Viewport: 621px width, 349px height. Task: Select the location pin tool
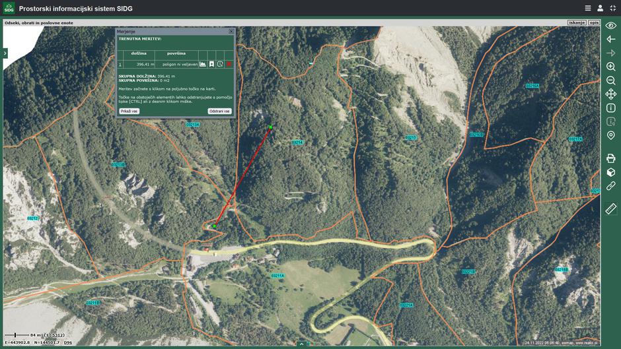(x=610, y=135)
